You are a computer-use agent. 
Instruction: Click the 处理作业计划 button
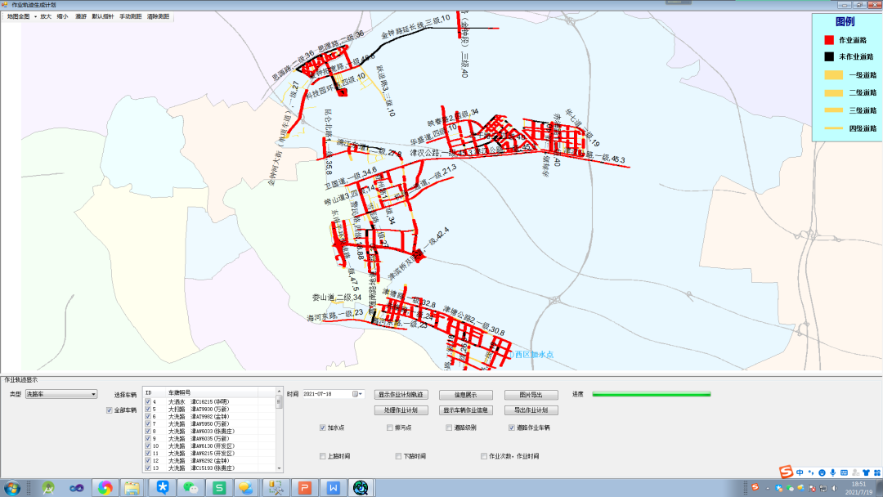(401, 410)
